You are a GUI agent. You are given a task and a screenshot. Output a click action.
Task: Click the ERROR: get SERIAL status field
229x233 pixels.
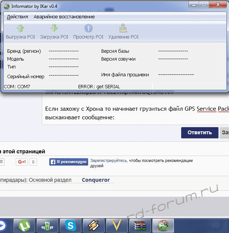(94, 86)
